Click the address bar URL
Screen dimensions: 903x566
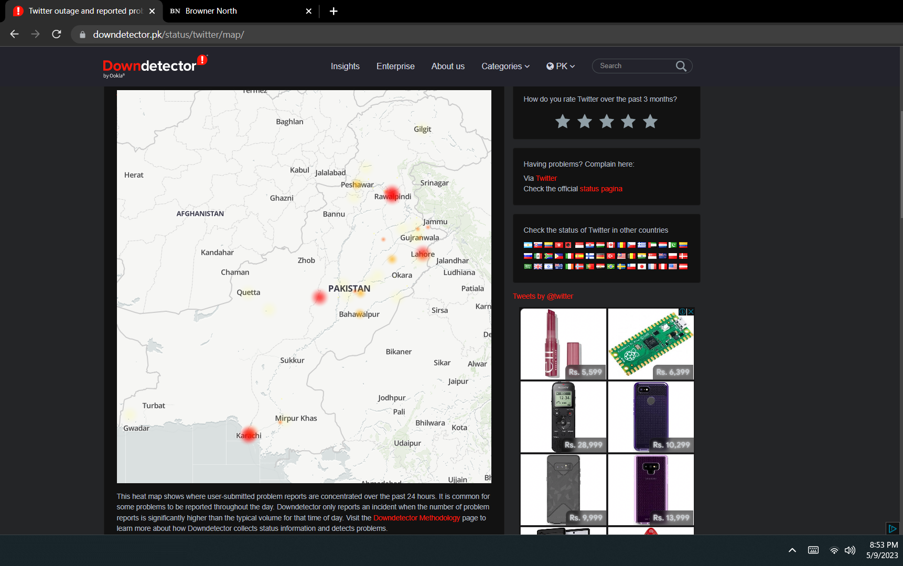pos(168,35)
